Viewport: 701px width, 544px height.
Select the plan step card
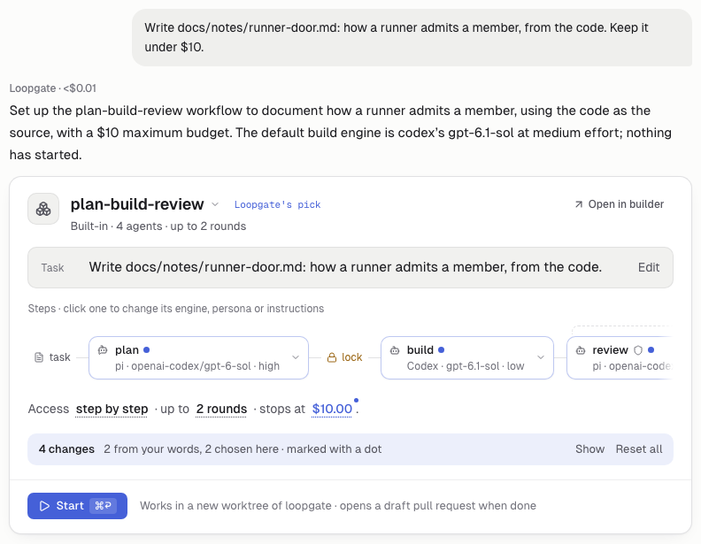(x=198, y=357)
